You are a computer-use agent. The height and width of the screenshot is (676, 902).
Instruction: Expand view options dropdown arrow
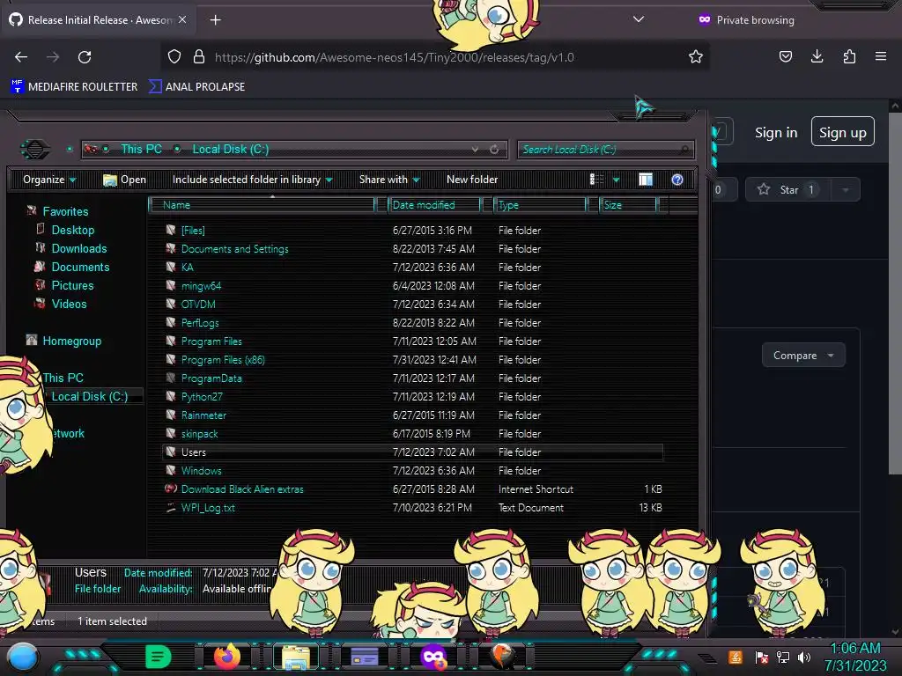click(x=616, y=180)
